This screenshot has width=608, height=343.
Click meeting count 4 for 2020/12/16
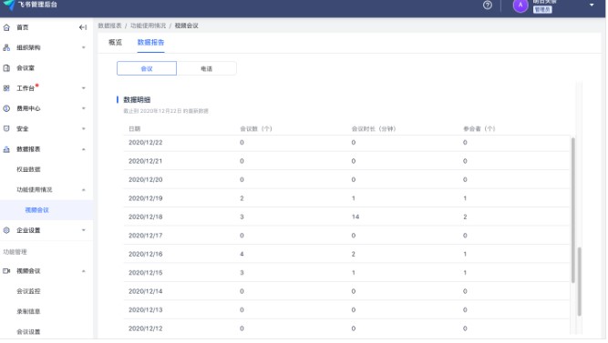tap(242, 254)
